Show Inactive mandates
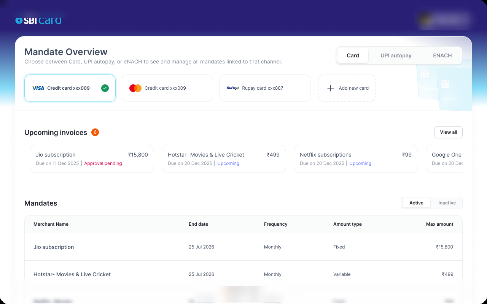The width and height of the screenshot is (487, 304). click(447, 203)
